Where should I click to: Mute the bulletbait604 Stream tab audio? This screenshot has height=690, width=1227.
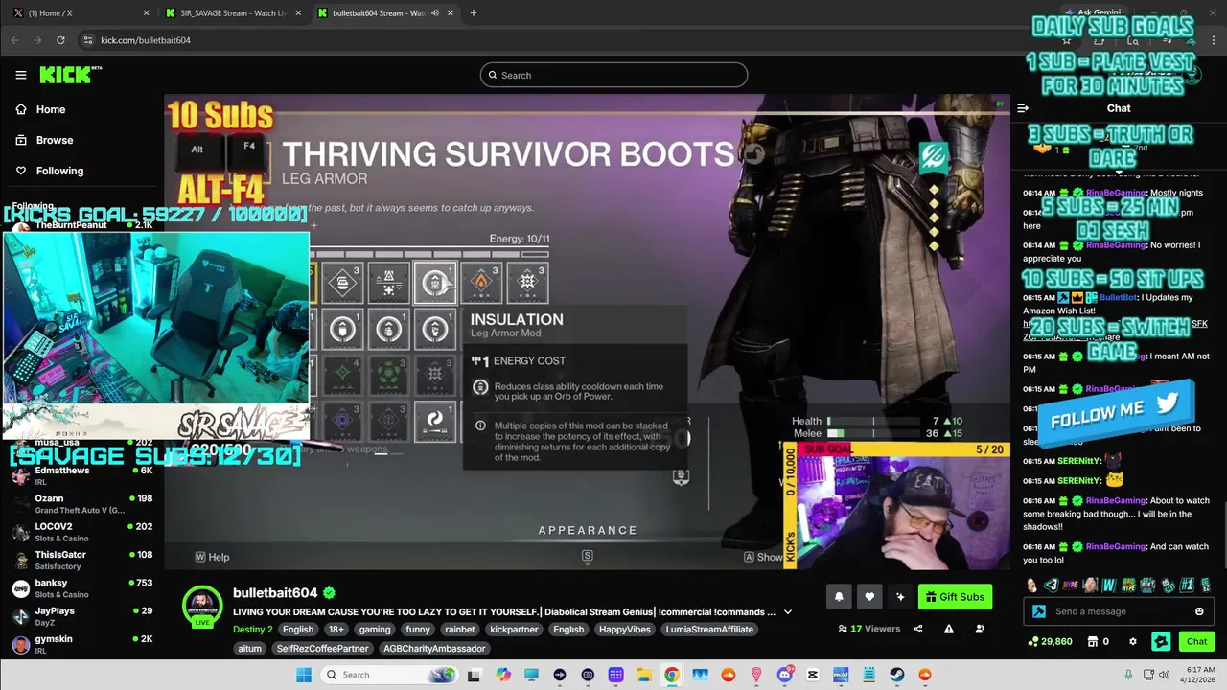435,12
